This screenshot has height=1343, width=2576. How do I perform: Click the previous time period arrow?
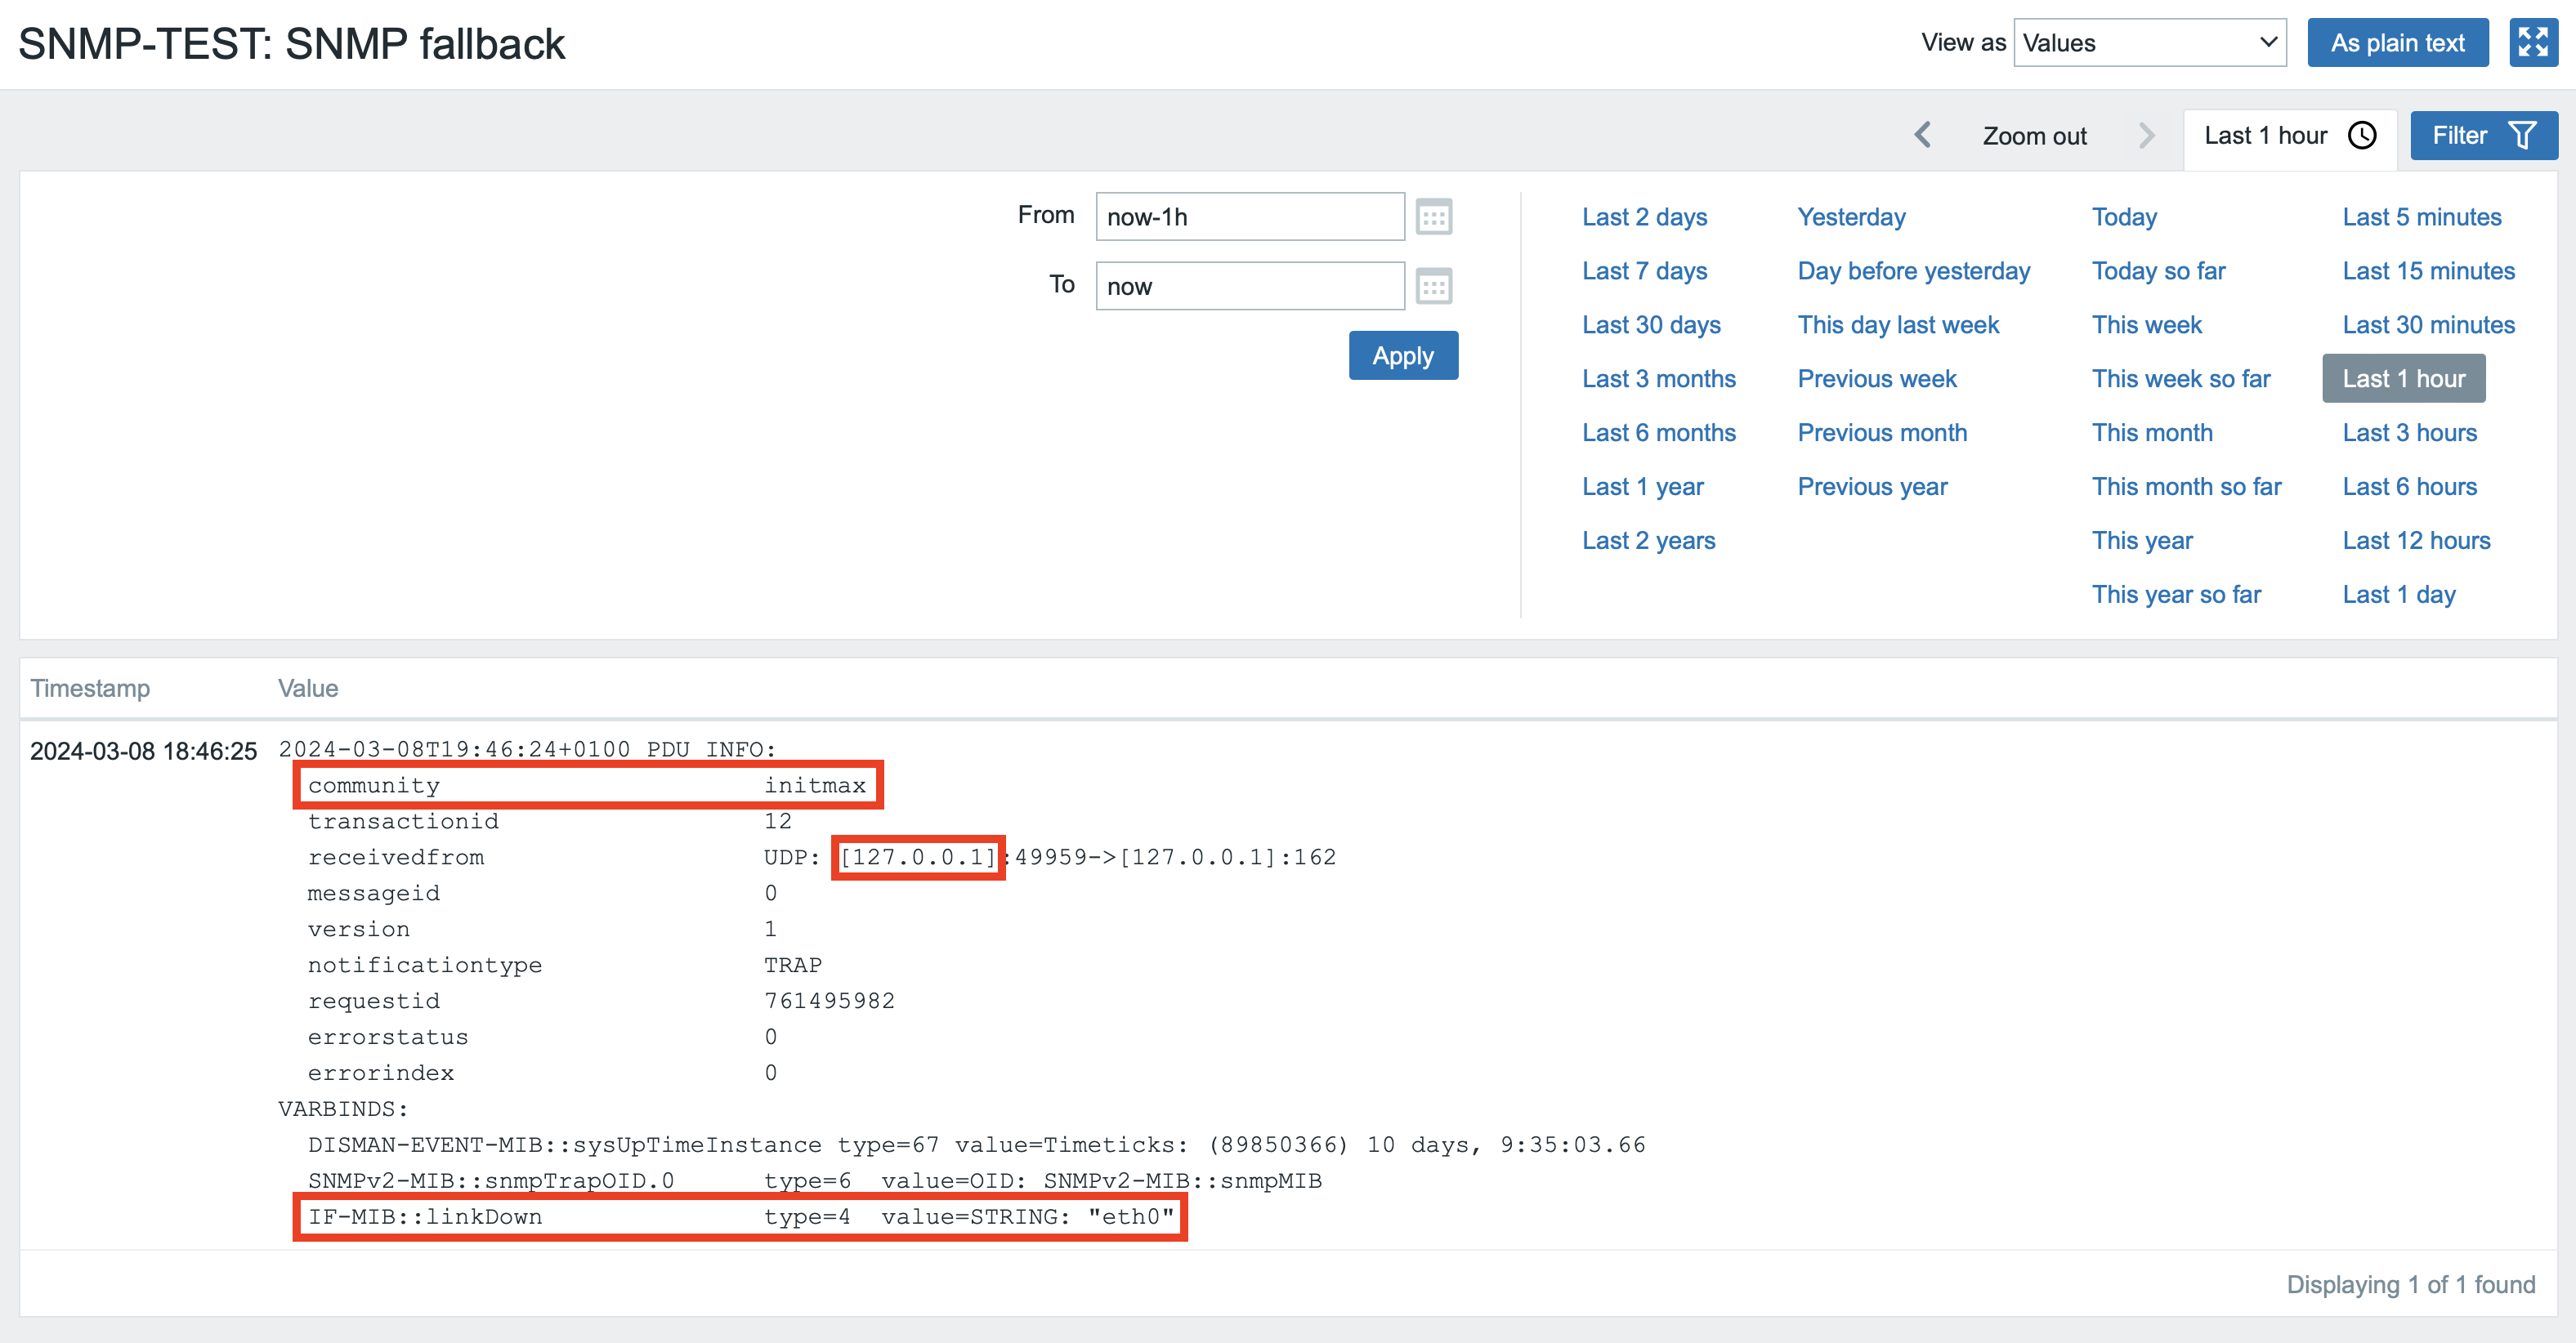pyautogui.click(x=1922, y=136)
